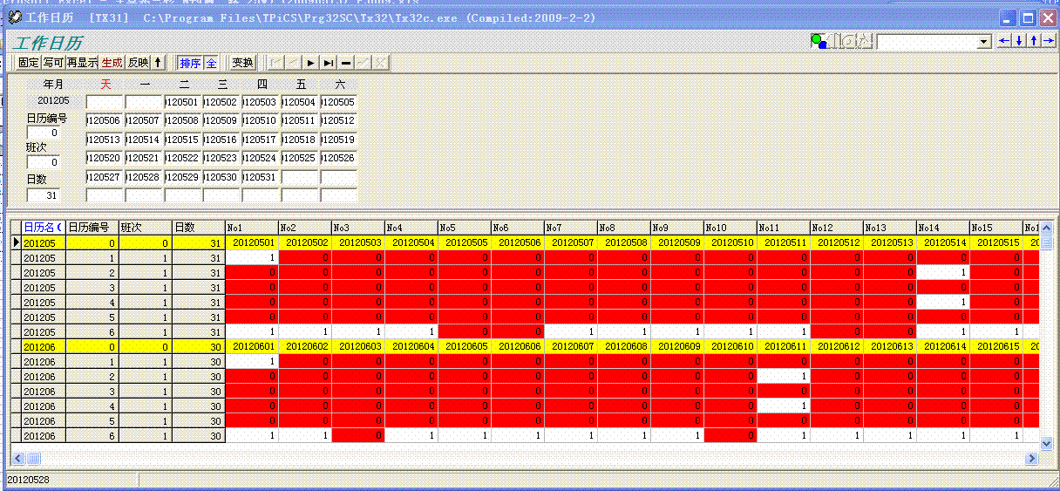Click the 再显示 redisplay button
The width and height of the screenshot is (1060, 491).
[x=82, y=63]
